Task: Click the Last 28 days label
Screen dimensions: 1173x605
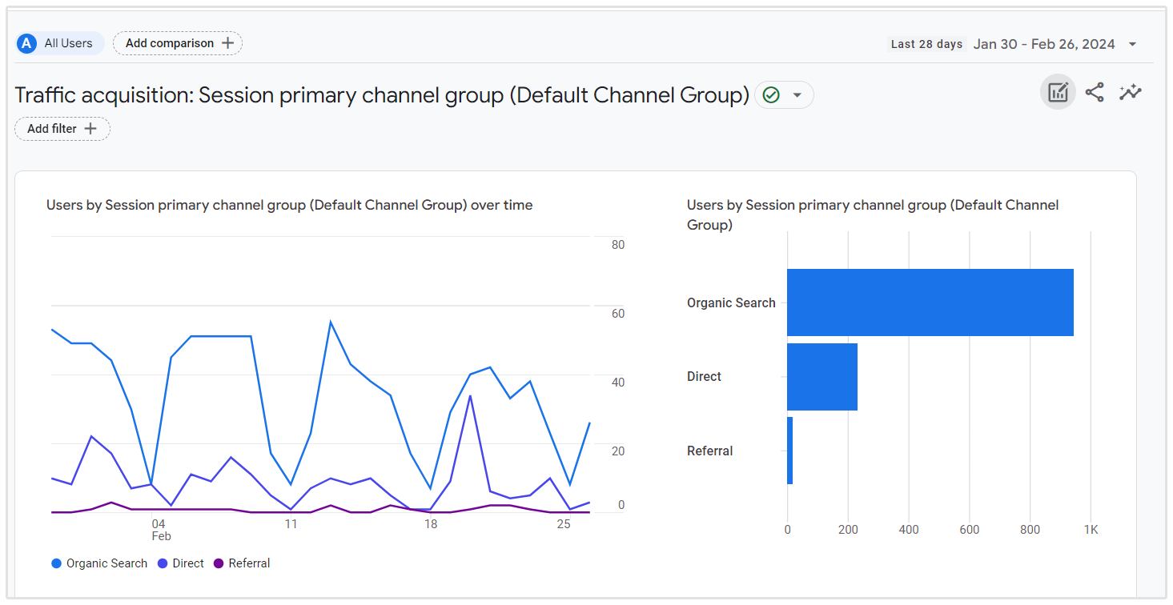Action: pyautogui.click(x=926, y=44)
